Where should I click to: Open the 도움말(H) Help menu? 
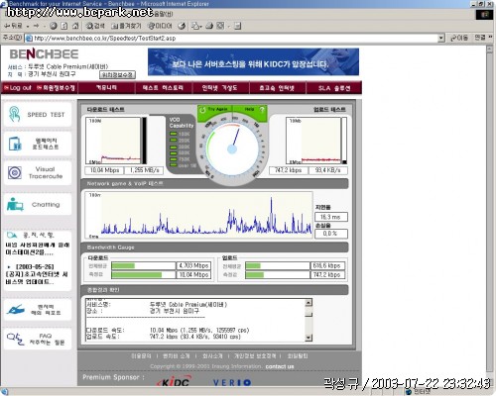click(x=164, y=14)
